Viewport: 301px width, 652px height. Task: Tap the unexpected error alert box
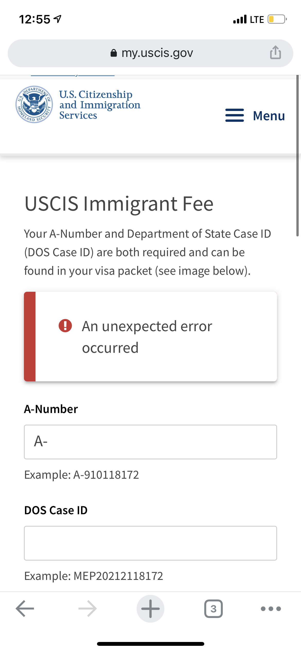coord(150,337)
